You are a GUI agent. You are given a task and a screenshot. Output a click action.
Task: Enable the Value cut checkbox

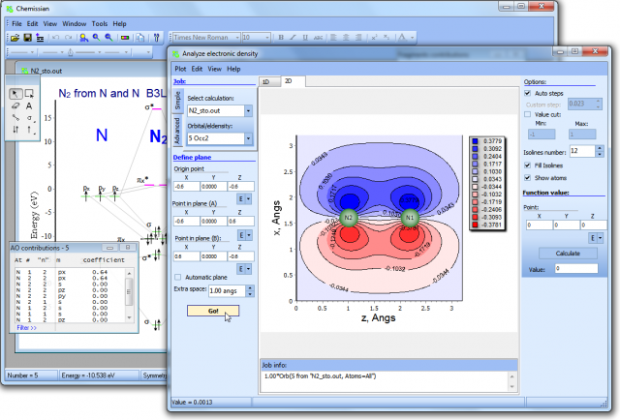(527, 114)
